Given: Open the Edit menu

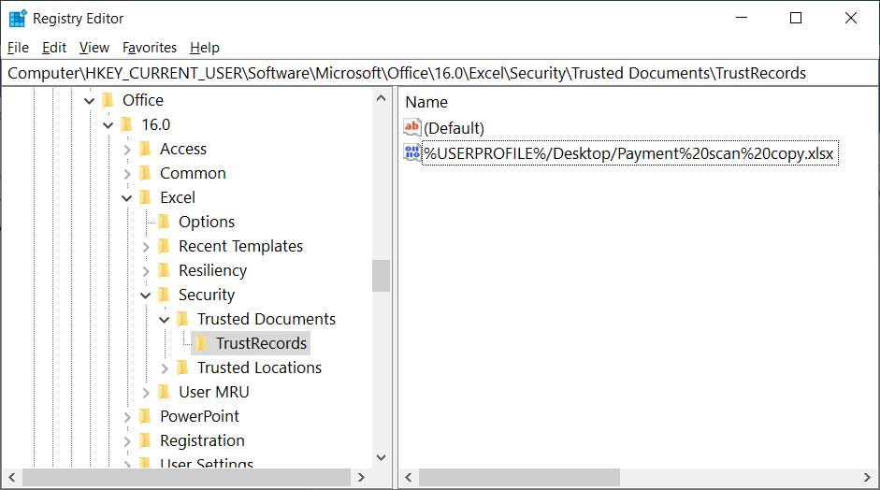Looking at the screenshot, I should click(54, 48).
